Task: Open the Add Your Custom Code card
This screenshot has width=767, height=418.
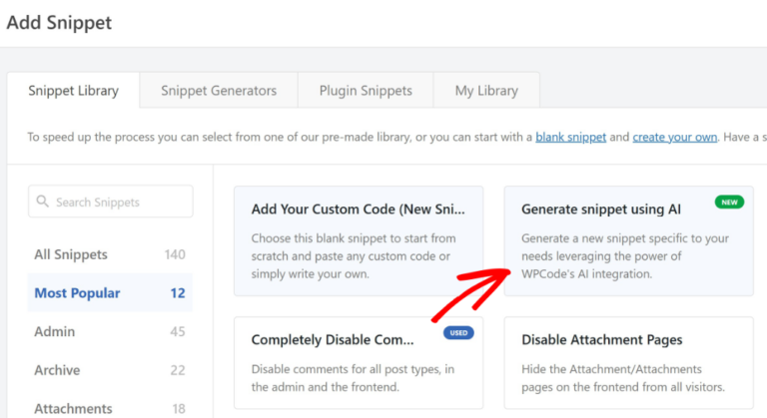Action: (359, 241)
